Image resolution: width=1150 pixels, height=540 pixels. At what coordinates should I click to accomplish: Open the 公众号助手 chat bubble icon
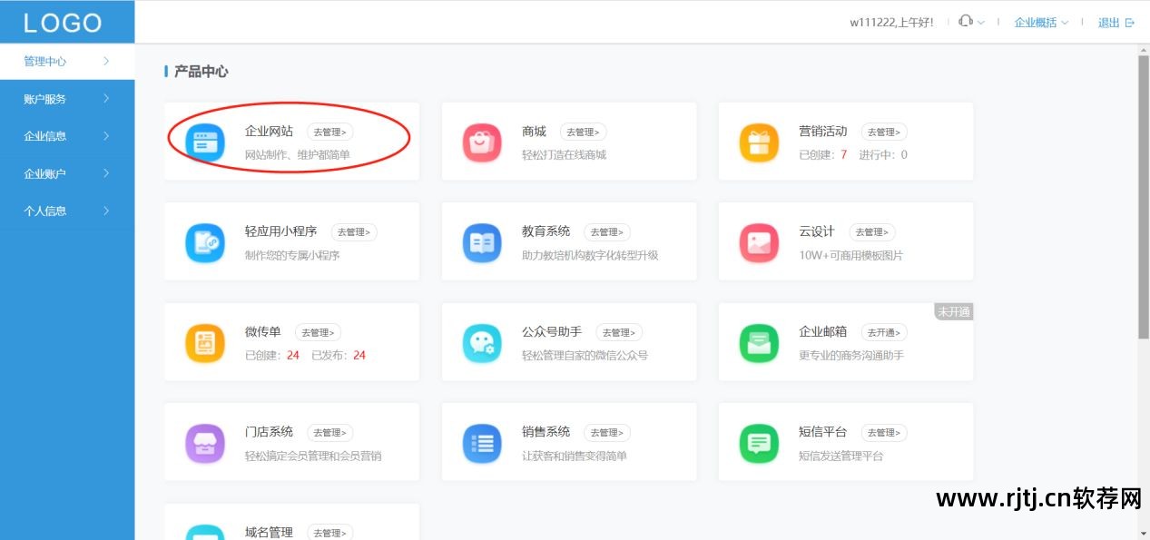(x=482, y=343)
